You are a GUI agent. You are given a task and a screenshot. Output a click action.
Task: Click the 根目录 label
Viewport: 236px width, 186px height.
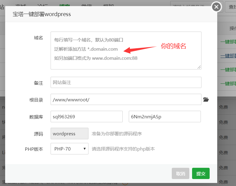[x=36, y=100]
